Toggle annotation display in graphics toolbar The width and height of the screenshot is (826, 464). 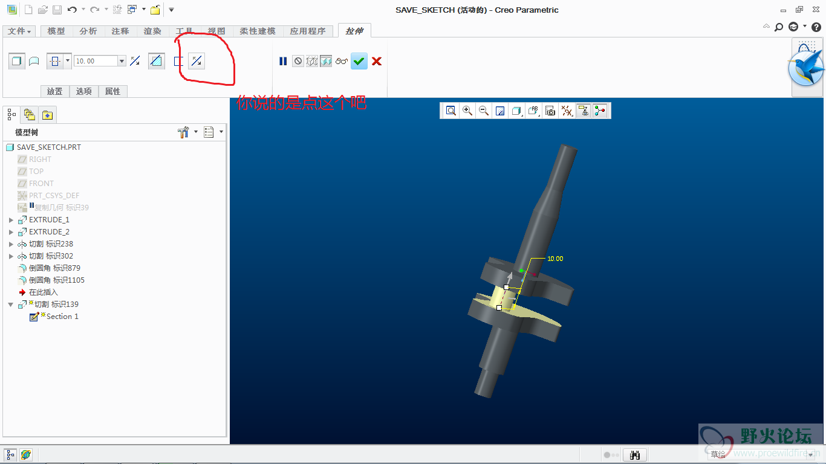584,111
